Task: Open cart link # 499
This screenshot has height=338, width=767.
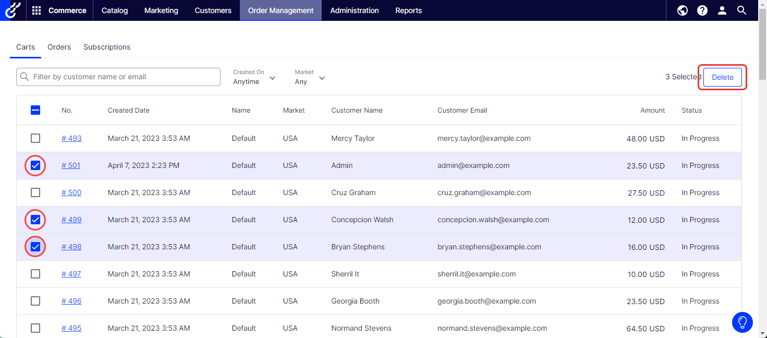Action: tap(71, 220)
